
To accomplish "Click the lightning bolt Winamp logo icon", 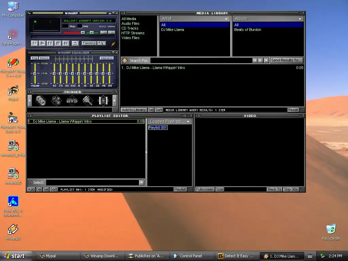I will [113, 44].
